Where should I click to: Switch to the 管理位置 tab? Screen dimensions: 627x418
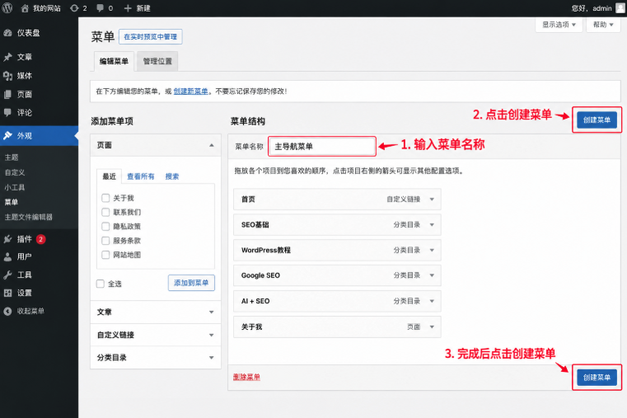pos(157,61)
